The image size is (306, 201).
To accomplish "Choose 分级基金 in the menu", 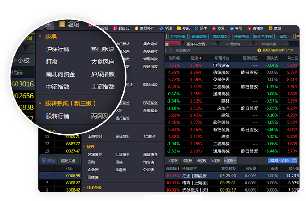I will point(150,111).
